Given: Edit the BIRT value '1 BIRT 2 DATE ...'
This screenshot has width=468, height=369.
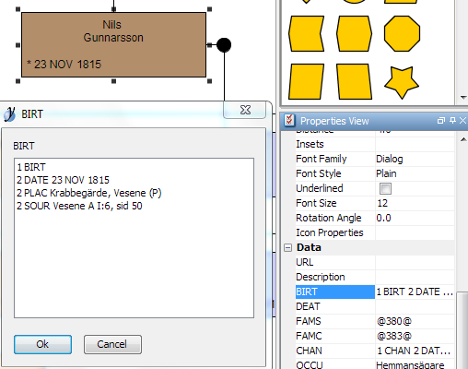Looking at the screenshot, I should point(415,292).
